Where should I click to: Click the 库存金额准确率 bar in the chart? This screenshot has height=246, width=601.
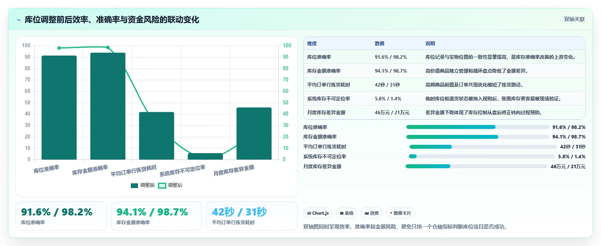[x=108, y=106]
